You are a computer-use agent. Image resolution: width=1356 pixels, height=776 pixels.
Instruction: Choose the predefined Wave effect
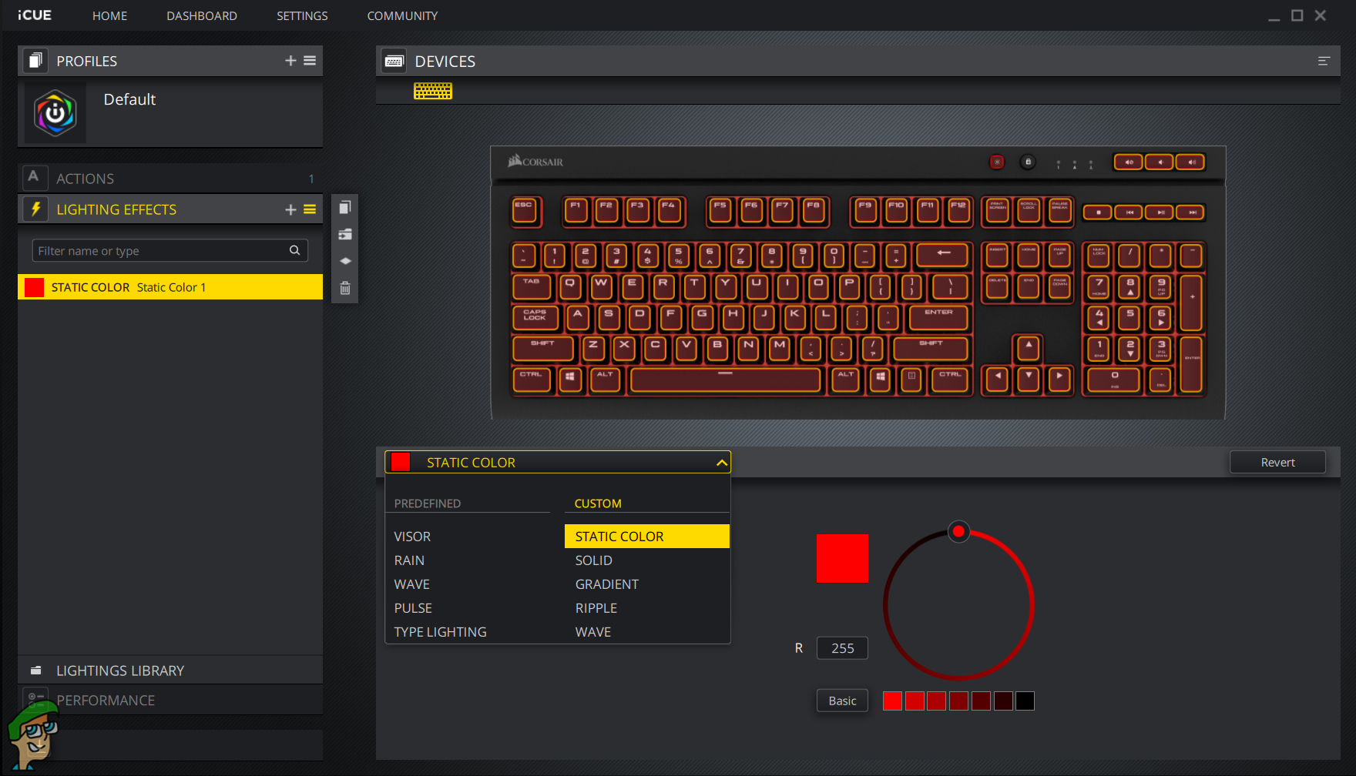tap(411, 584)
